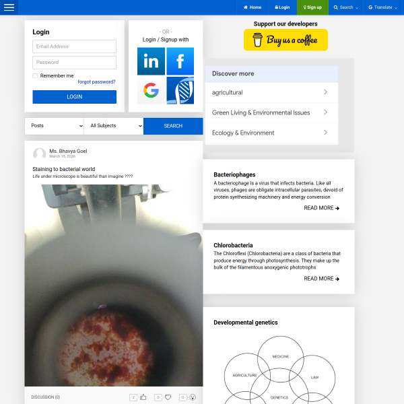The image size is (404, 404).
Task: Expand Ecology & Environment chevron arrow
Action: (325, 133)
